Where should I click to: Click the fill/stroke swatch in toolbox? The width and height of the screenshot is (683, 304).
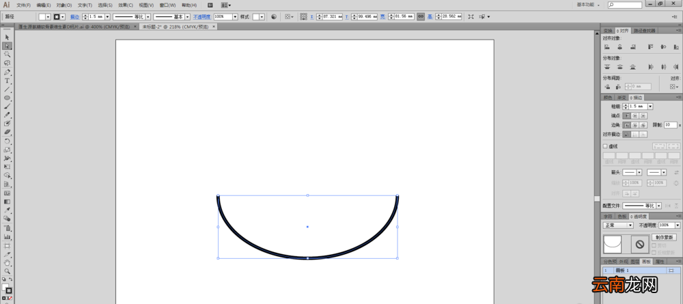7,289
